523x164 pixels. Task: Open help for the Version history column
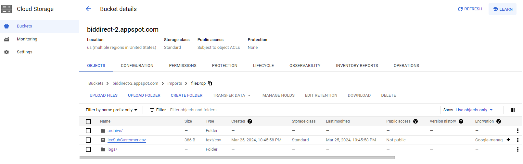click(461, 121)
